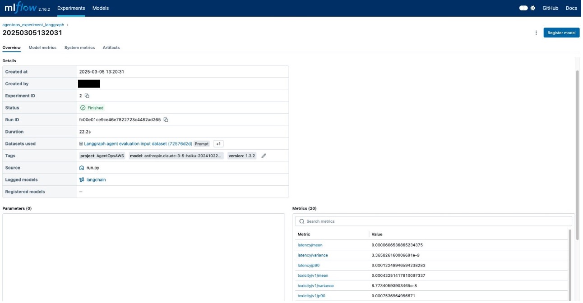Click the green Finished status check icon
Screen dimensions: 583x303
click(x=83, y=108)
